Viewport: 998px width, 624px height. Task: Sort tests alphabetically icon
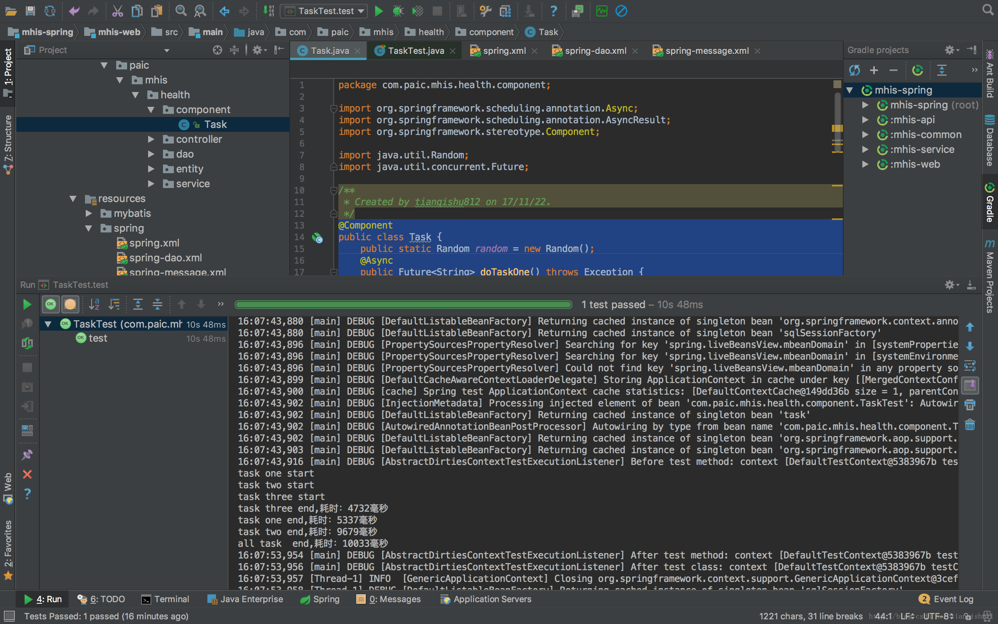[x=94, y=305]
